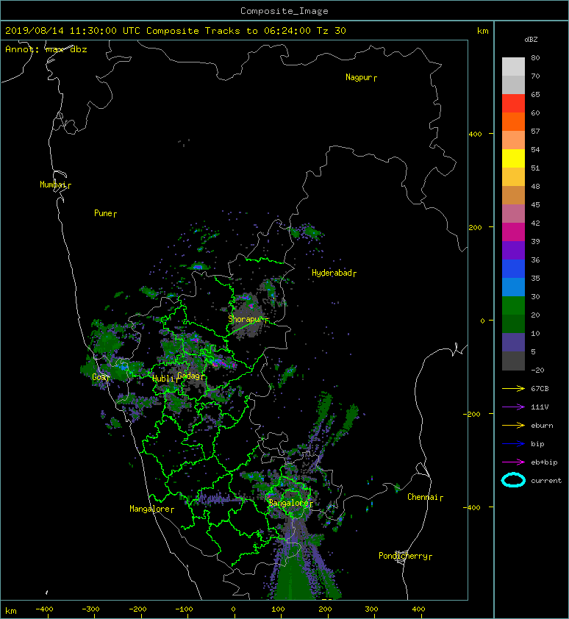Click the Mangalore city label
This screenshot has width=569, height=619.
tap(150, 509)
